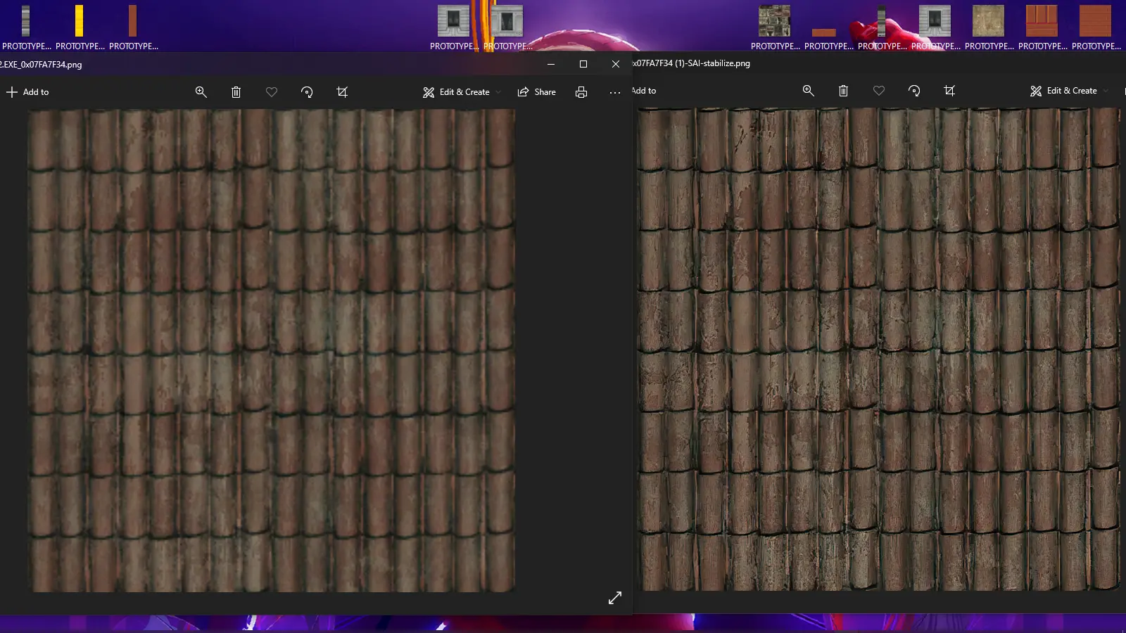Select the red brick panels PROTOTYPE desktop icon
The height and width of the screenshot is (633, 1126).
(x=1042, y=27)
